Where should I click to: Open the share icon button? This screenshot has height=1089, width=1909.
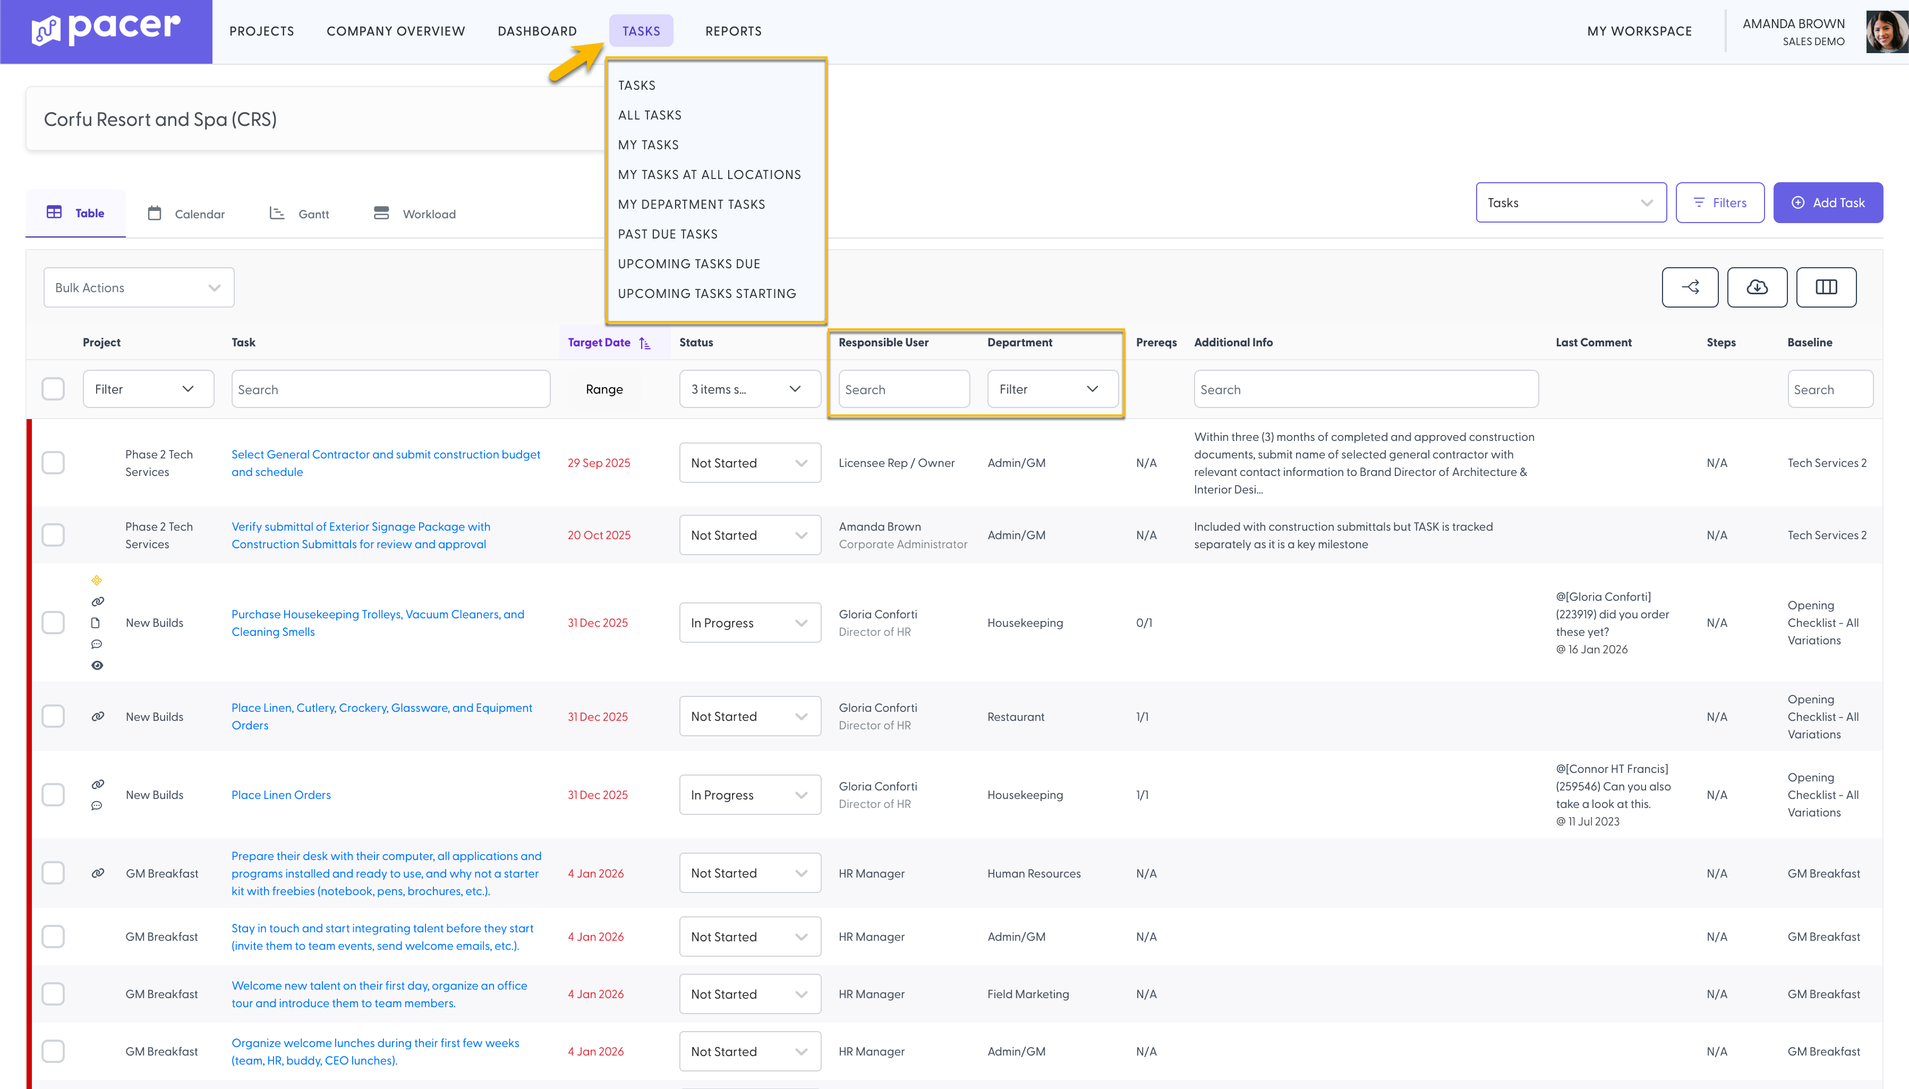(x=1690, y=287)
